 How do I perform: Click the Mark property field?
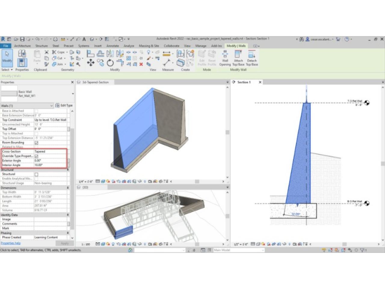50,228
